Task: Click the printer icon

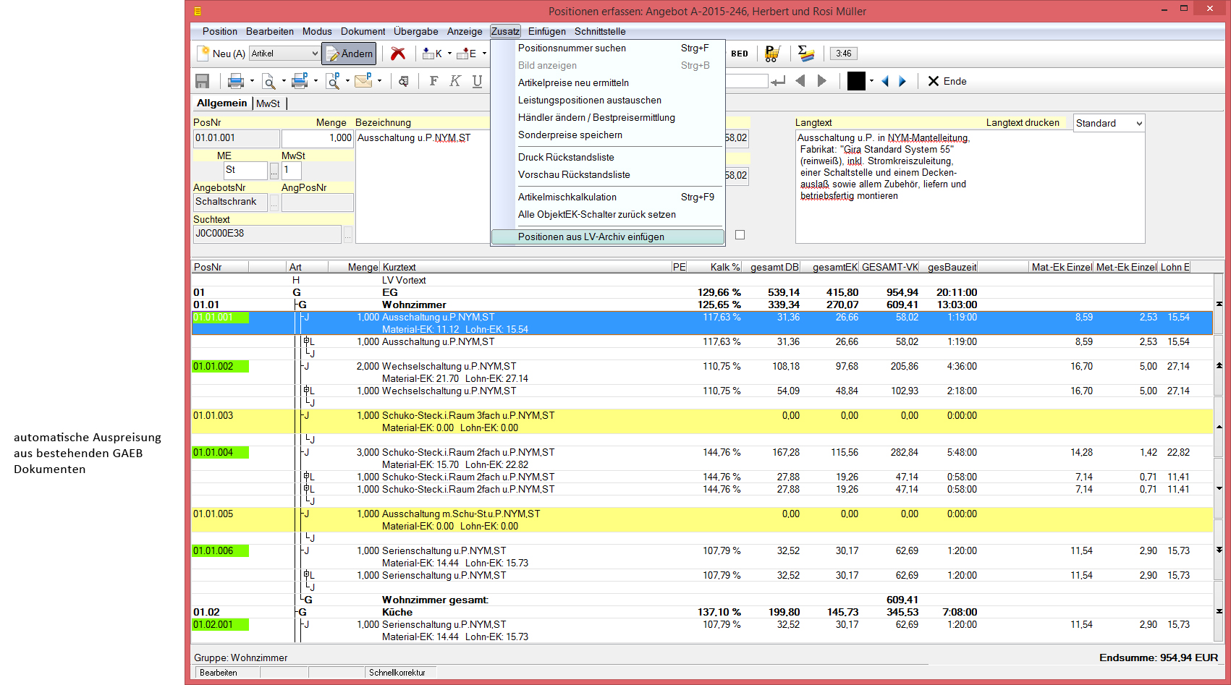Action: coord(236,81)
